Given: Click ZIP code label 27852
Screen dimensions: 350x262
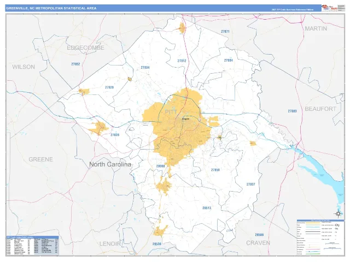Looking at the screenshot, I should [x=75, y=64].
